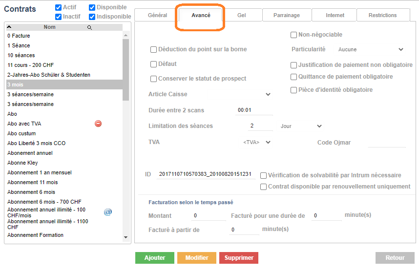Open the Restrictions tab

(x=382, y=15)
